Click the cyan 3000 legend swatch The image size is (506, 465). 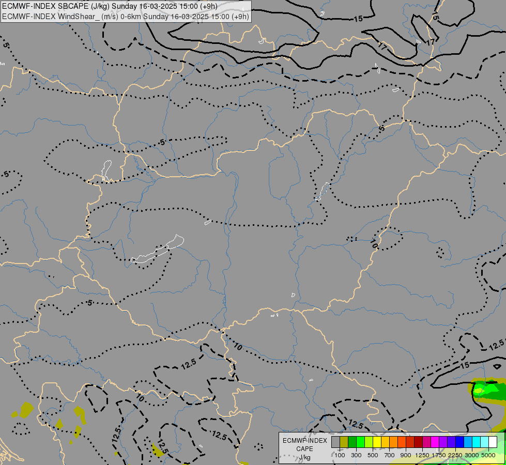[x=477, y=442]
